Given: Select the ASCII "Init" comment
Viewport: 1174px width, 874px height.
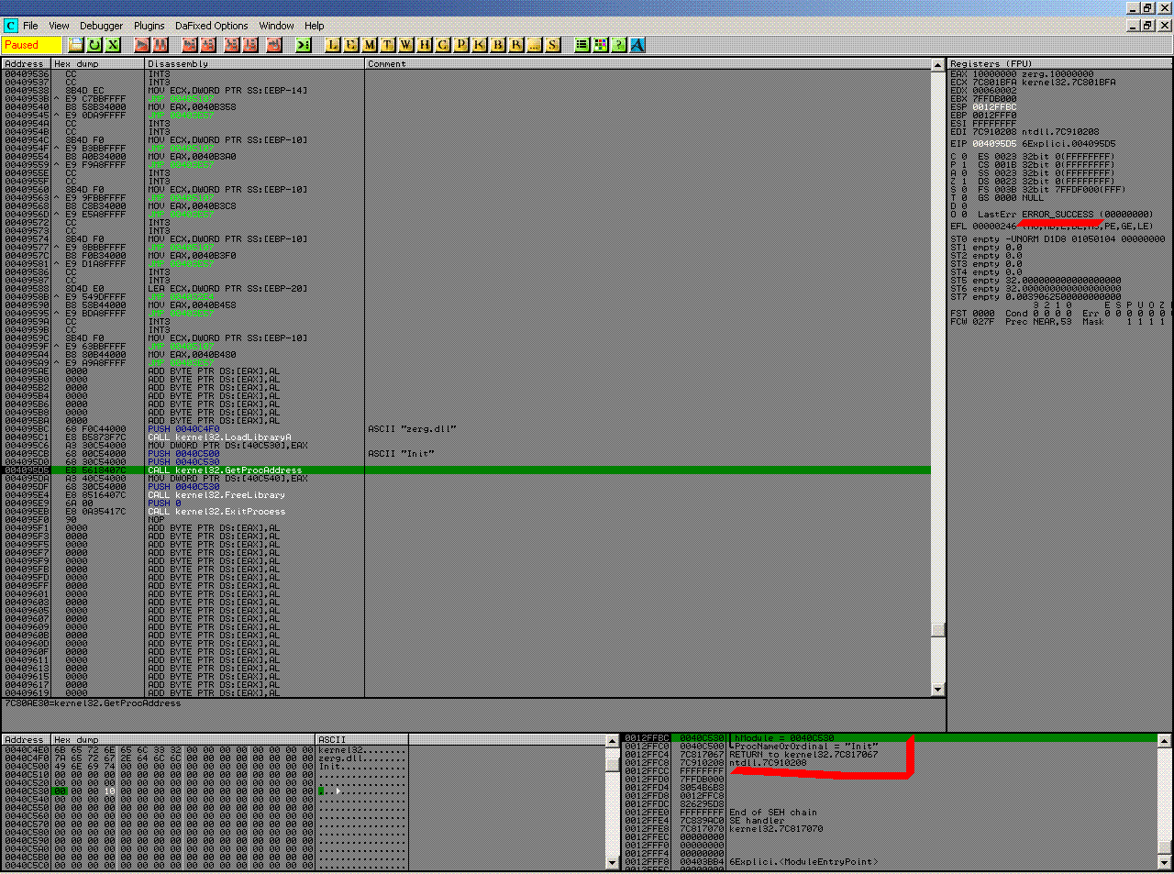Looking at the screenshot, I should (401, 454).
